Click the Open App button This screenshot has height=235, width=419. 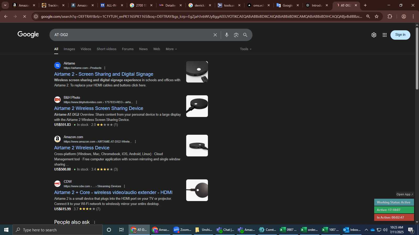(405, 194)
